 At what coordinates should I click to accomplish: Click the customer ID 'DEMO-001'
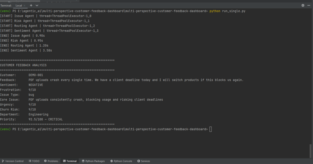[x=36, y=75]
